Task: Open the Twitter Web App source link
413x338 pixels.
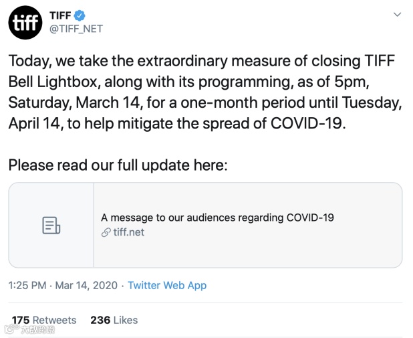Action: 167,285
